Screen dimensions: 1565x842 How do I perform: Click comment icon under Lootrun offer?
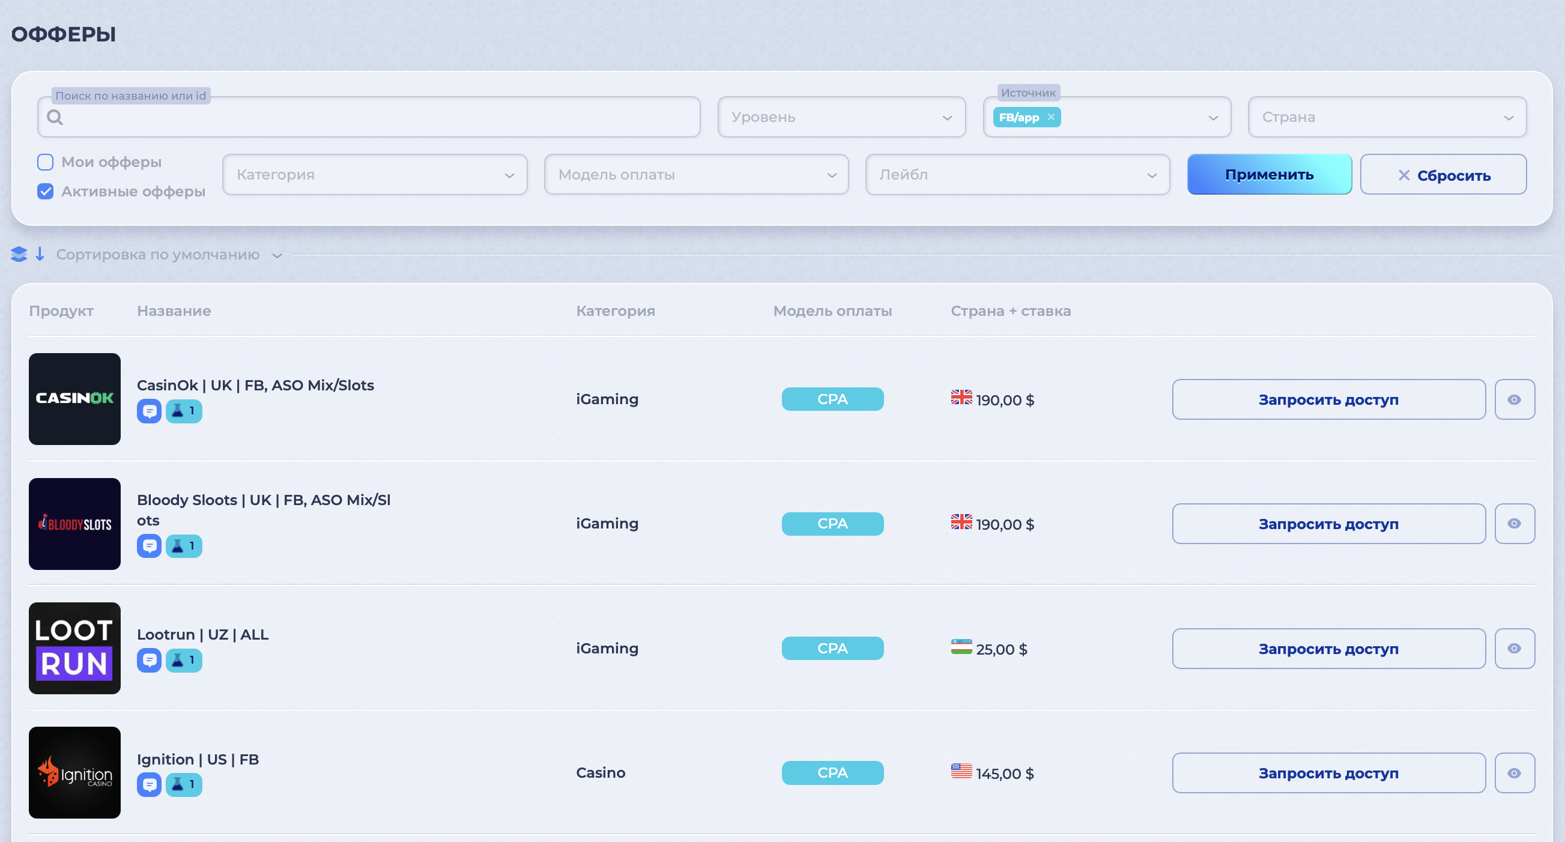coord(149,661)
